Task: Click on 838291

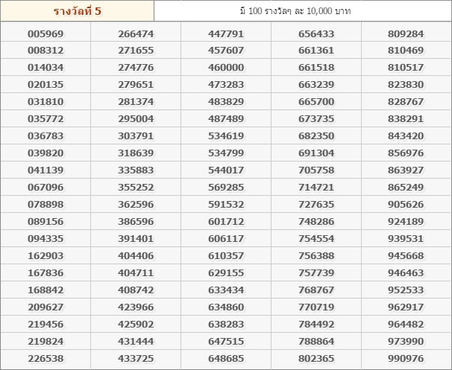Action: click(x=406, y=119)
